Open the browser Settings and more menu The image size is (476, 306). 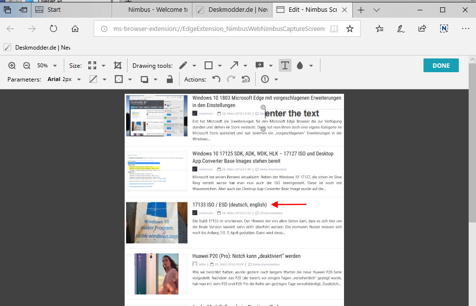465,28
